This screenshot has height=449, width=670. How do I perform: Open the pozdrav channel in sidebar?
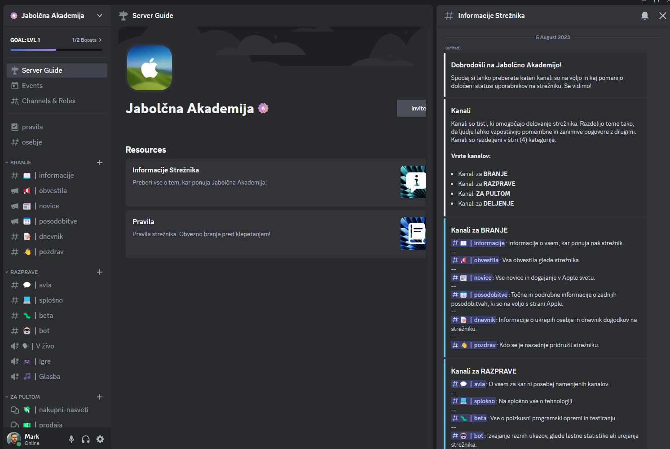[x=57, y=252]
